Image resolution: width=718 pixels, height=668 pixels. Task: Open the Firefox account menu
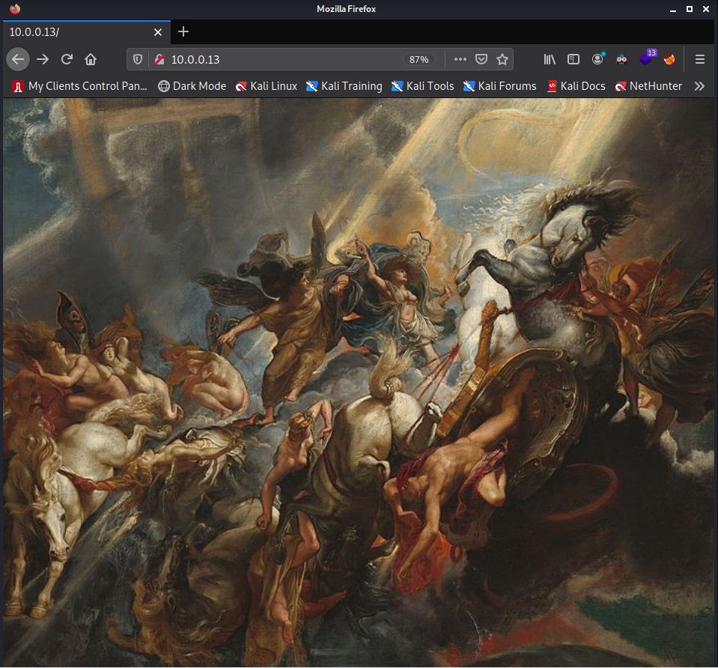(x=597, y=60)
